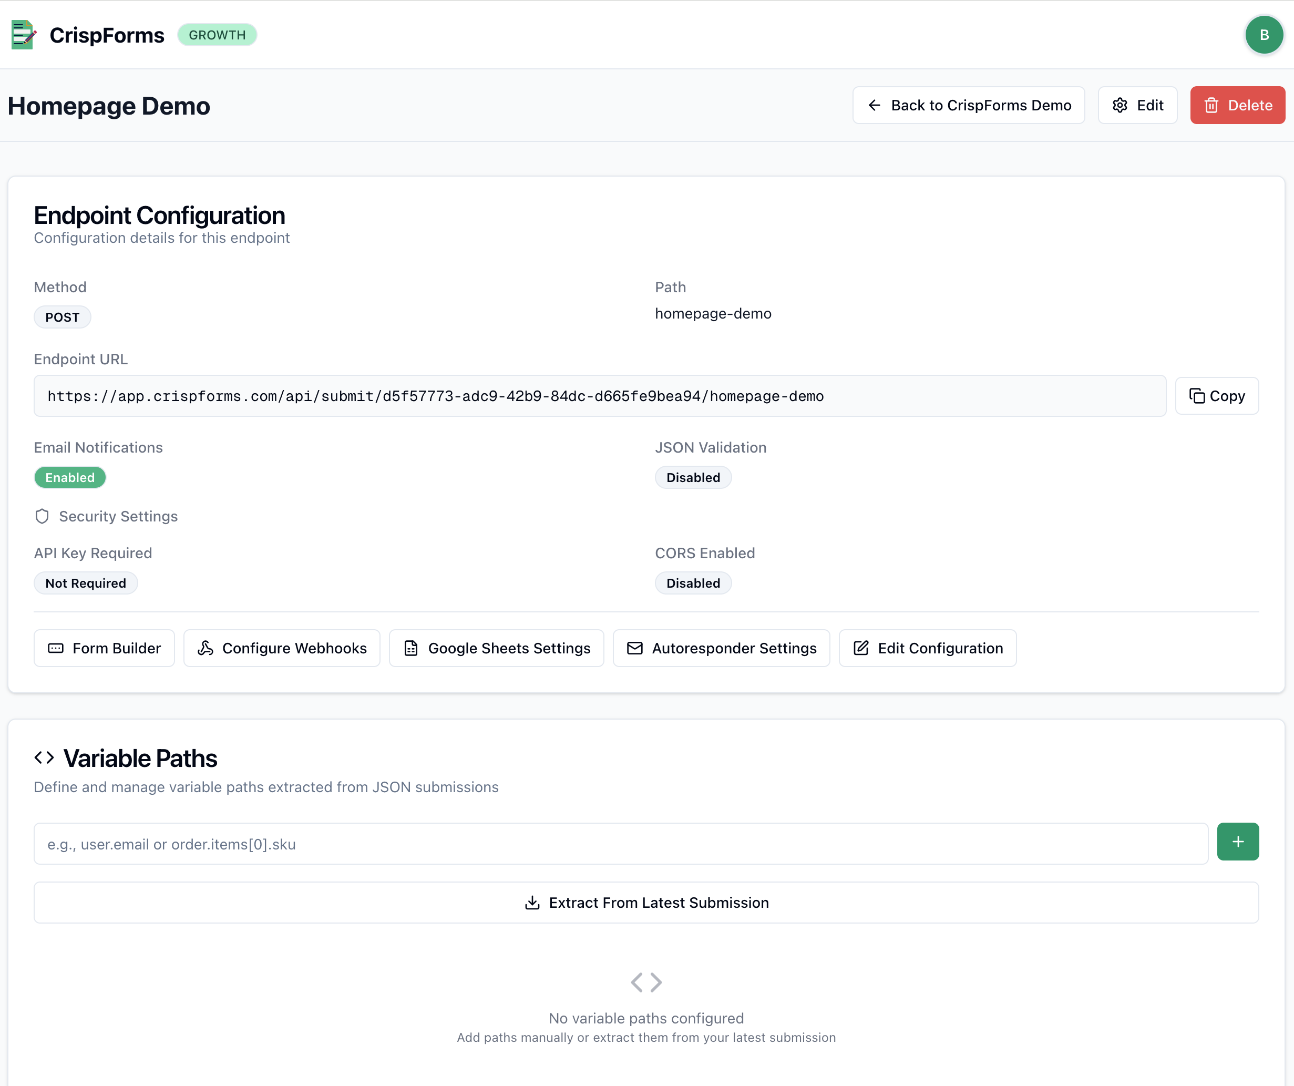This screenshot has width=1294, height=1086.
Task: Open Autoresponder Settings
Action: click(721, 649)
